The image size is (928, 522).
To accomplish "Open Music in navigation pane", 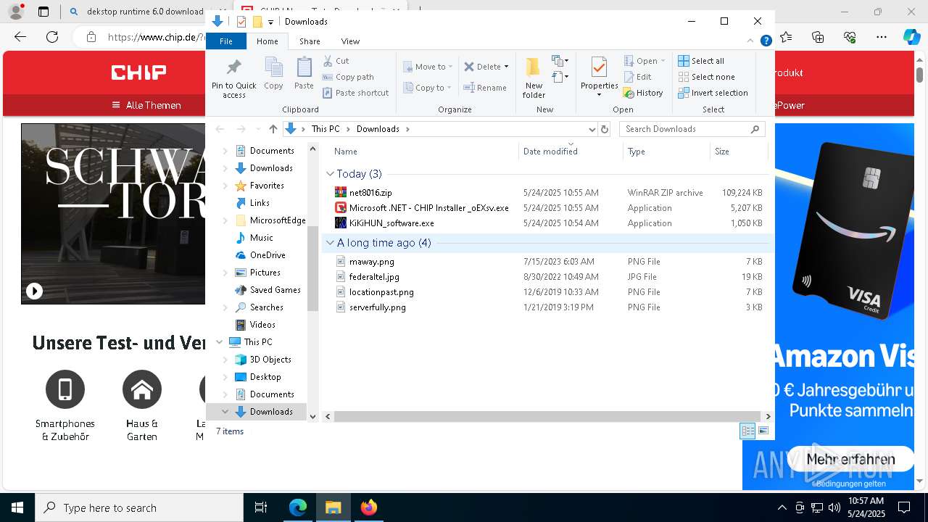I will tap(261, 238).
